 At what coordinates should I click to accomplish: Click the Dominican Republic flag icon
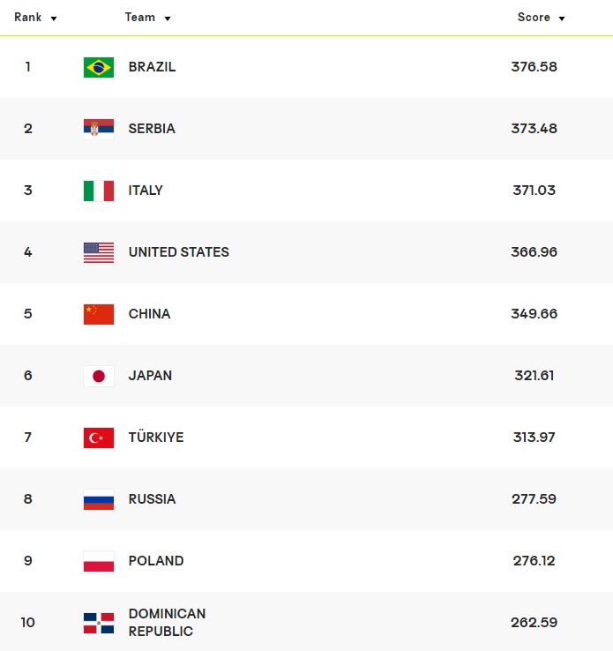[x=99, y=623]
